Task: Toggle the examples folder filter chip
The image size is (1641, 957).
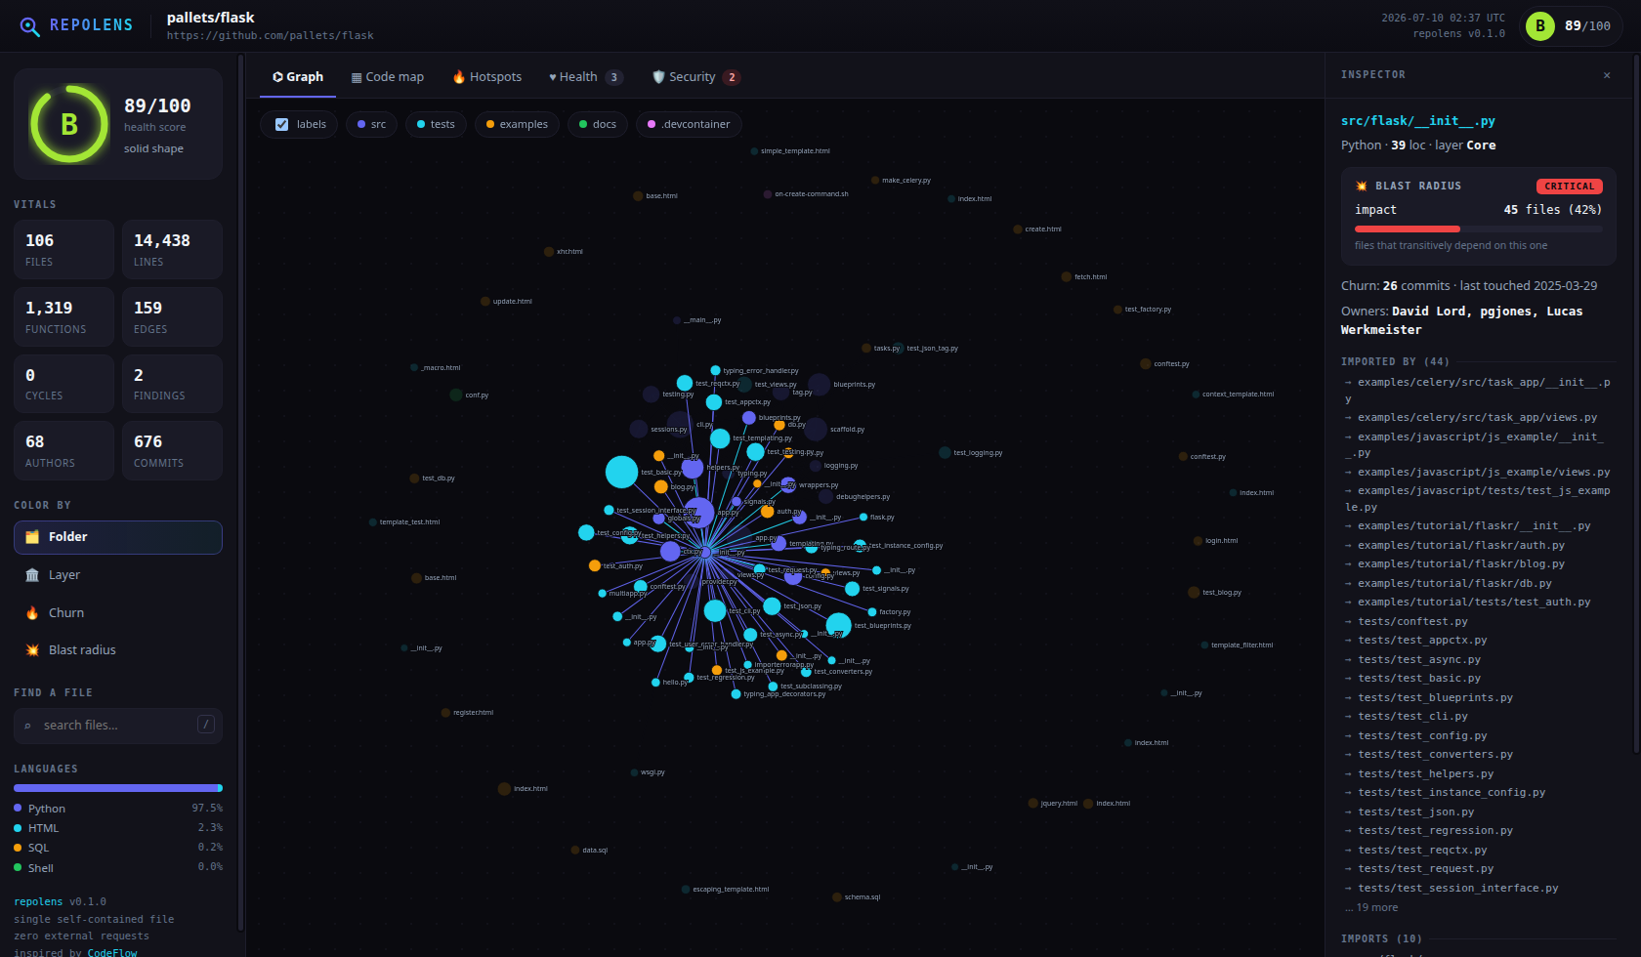Action: click(x=517, y=124)
